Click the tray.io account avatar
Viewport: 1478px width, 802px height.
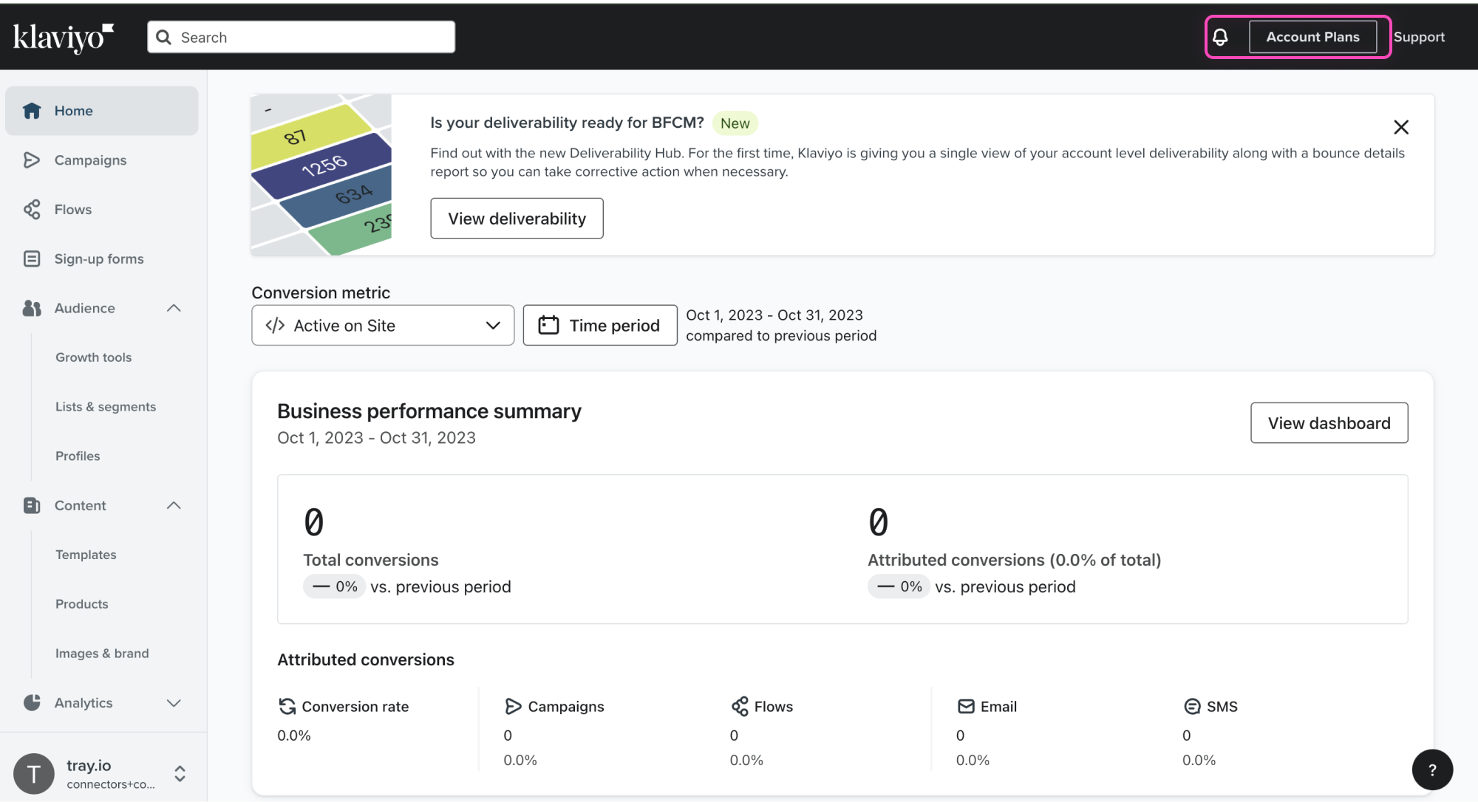(x=34, y=773)
